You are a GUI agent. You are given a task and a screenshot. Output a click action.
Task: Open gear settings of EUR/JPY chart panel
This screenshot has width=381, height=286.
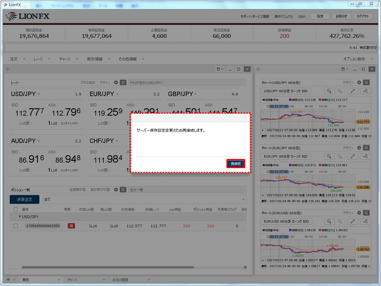click(359, 148)
